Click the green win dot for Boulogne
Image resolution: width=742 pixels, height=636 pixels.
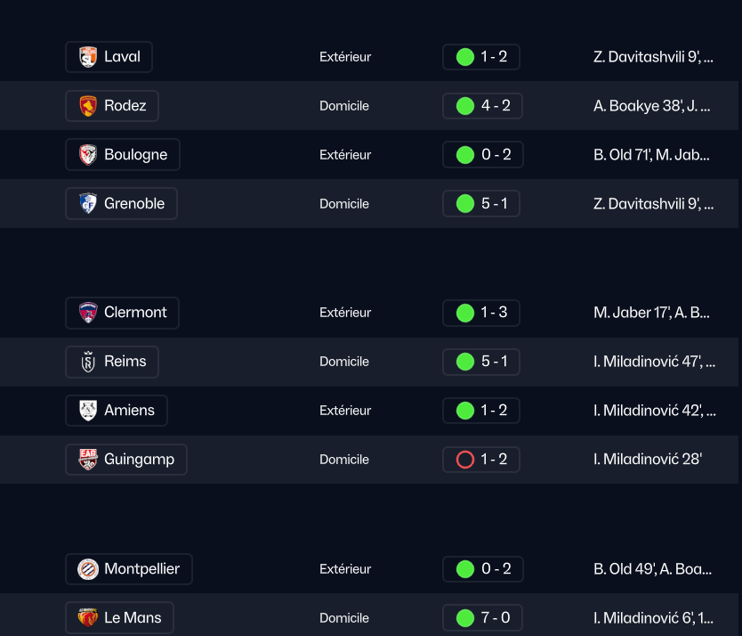[464, 155]
